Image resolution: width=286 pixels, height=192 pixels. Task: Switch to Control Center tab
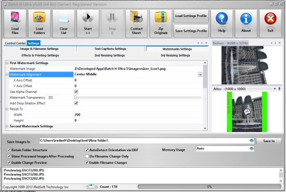(x=15, y=43)
